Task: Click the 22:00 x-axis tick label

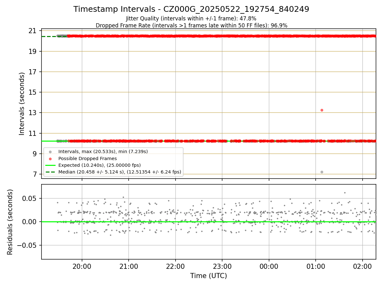Action: [176, 266]
